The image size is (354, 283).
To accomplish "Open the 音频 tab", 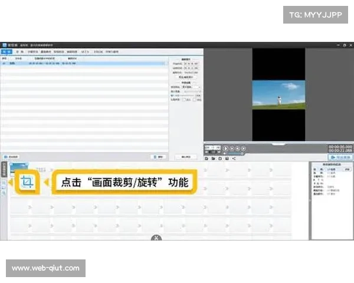I will (x=20, y=52).
